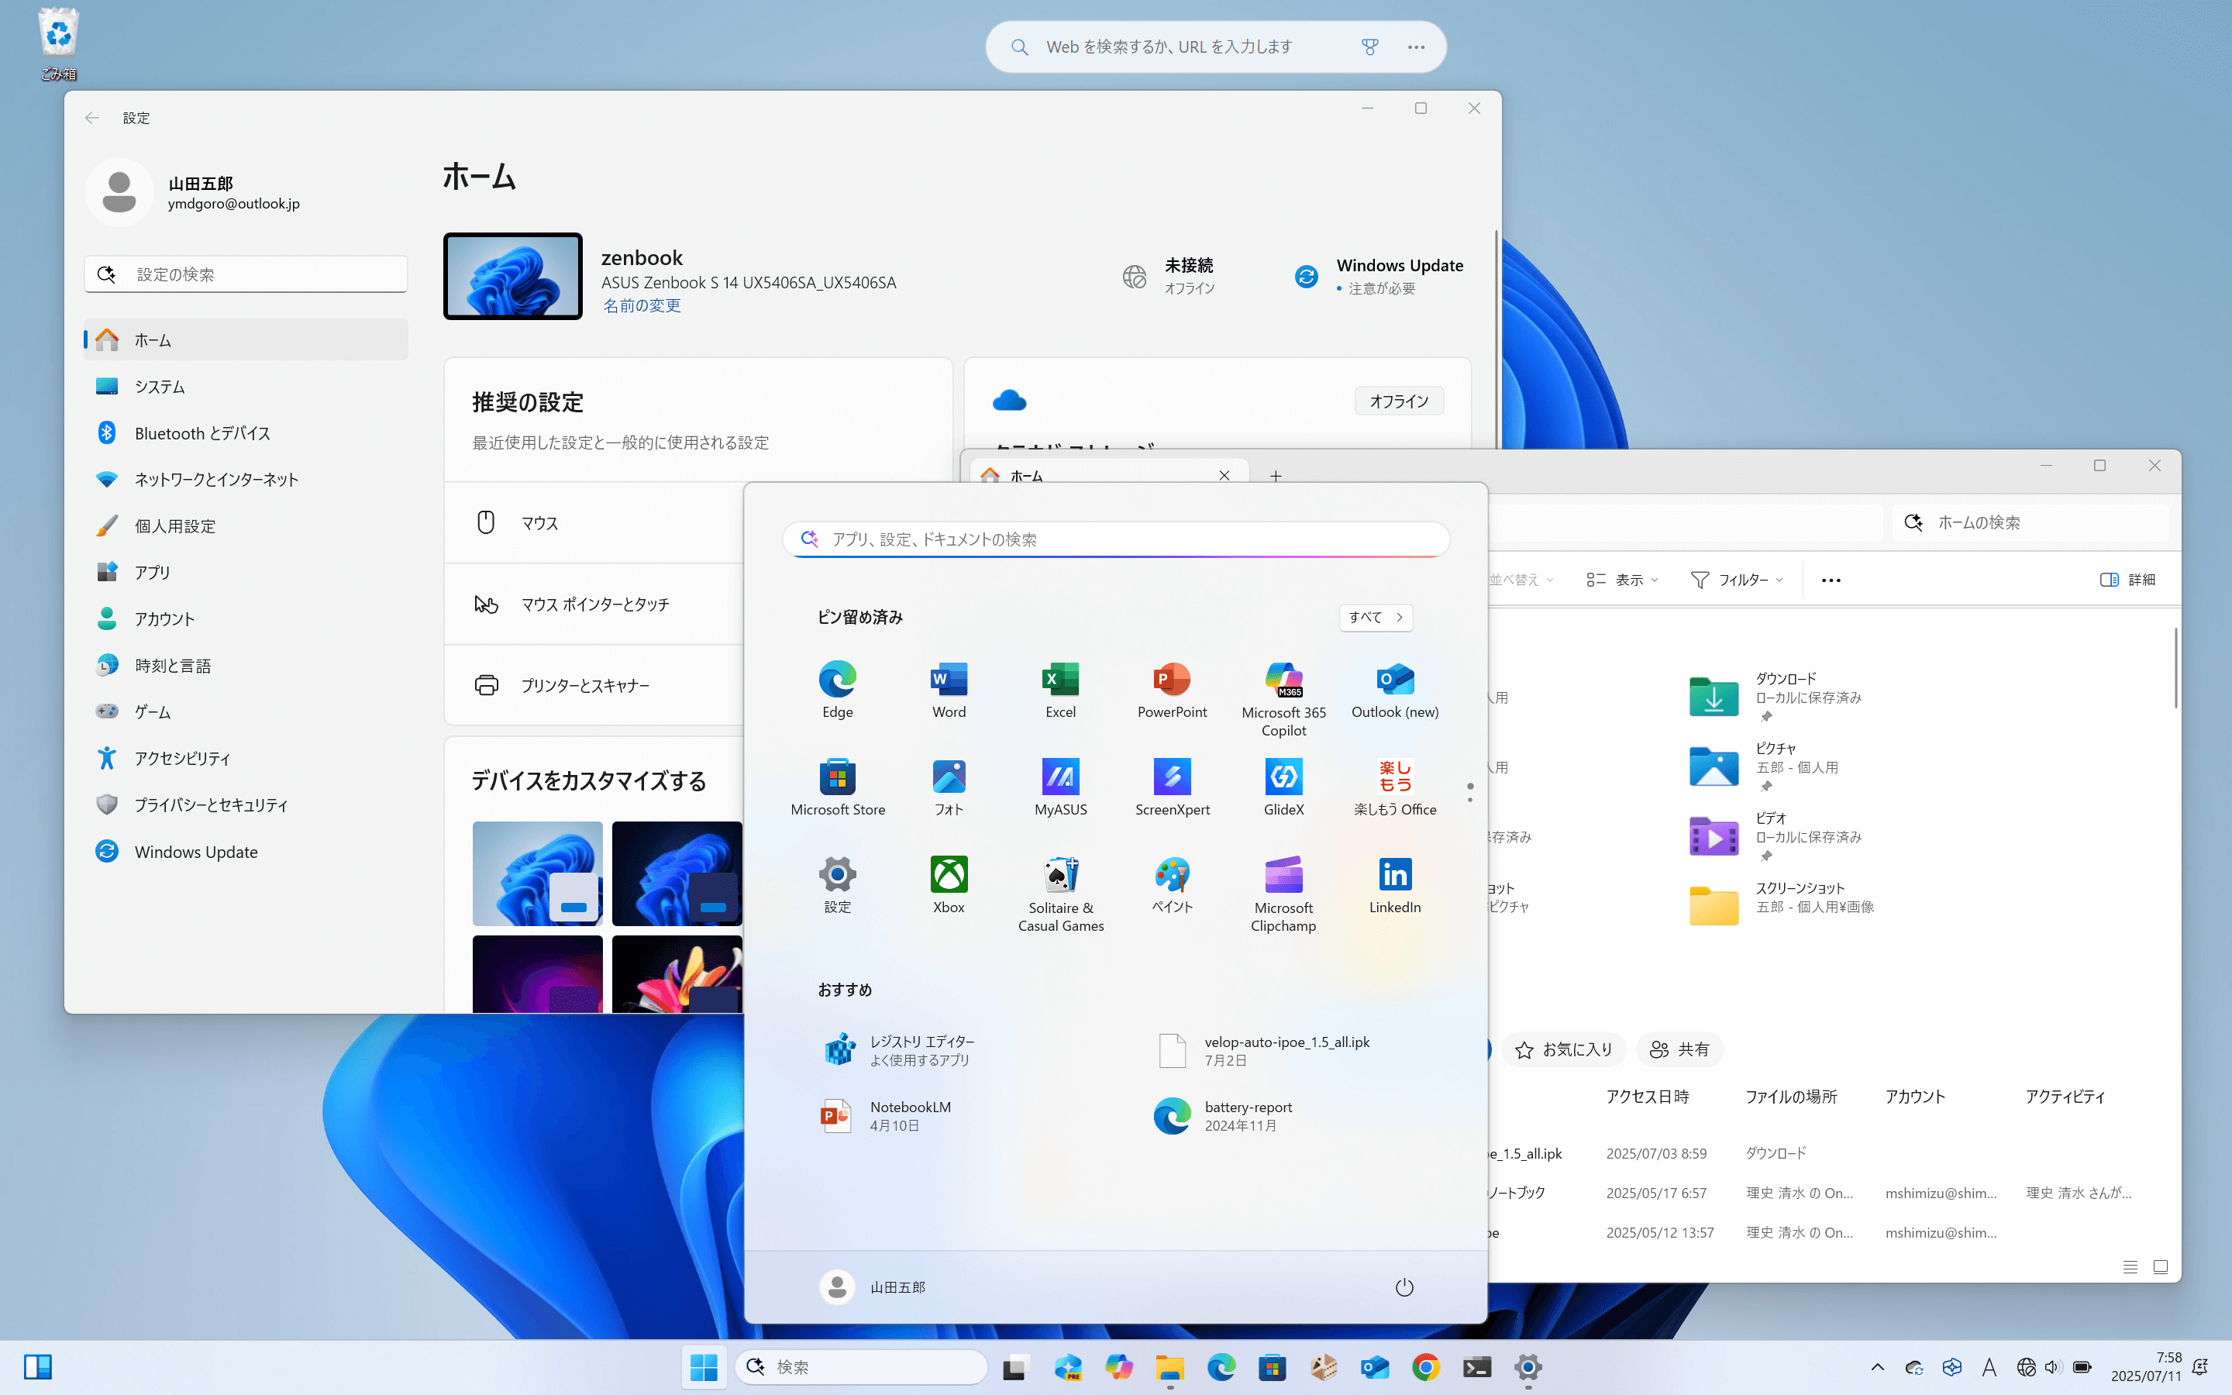Open File Explorer taskbar icon
This screenshot has height=1395, width=2232.
coord(1170,1367)
